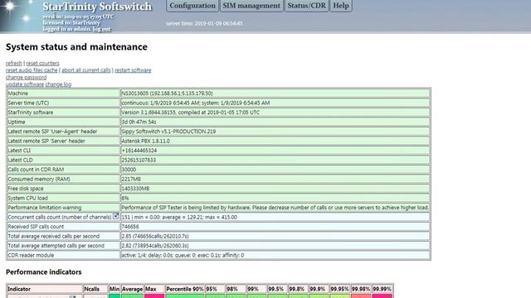Select Received SIP calls count value 746656

(275, 226)
